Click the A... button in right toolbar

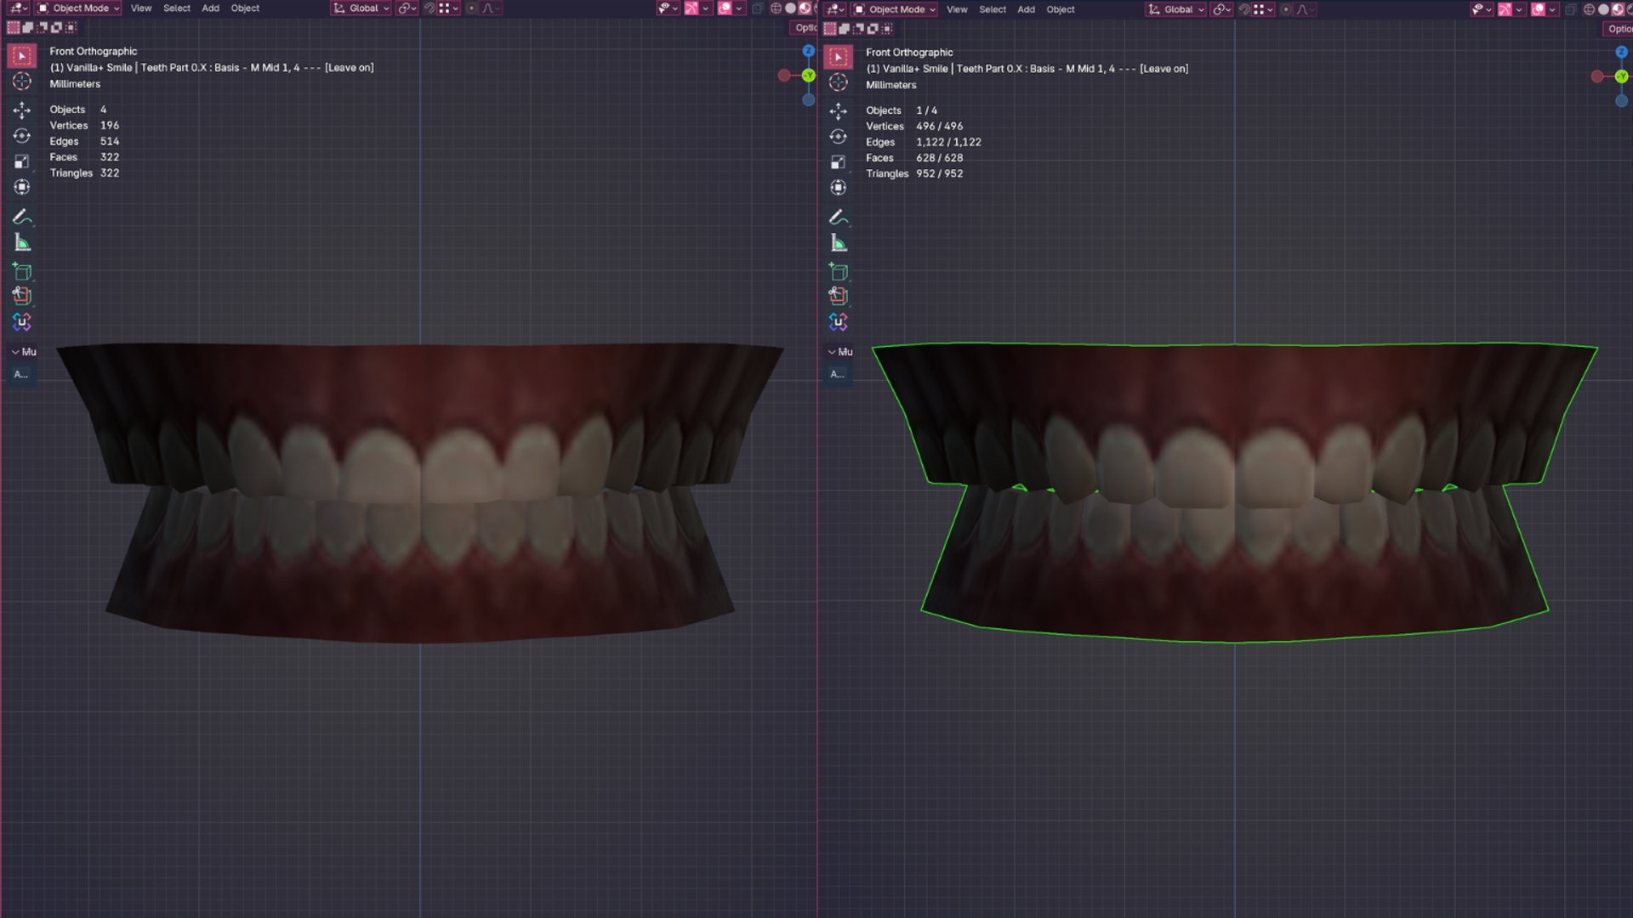pos(838,374)
